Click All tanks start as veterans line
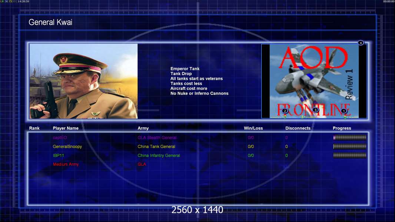This screenshot has width=395, height=222. pyautogui.click(x=196, y=78)
